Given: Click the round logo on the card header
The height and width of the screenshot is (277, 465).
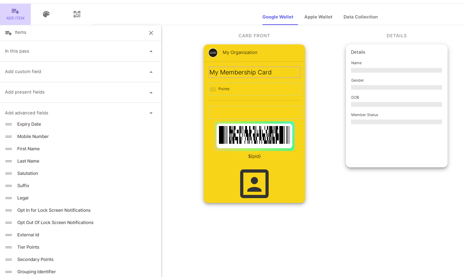Looking at the screenshot, I should pyautogui.click(x=213, y=53).
